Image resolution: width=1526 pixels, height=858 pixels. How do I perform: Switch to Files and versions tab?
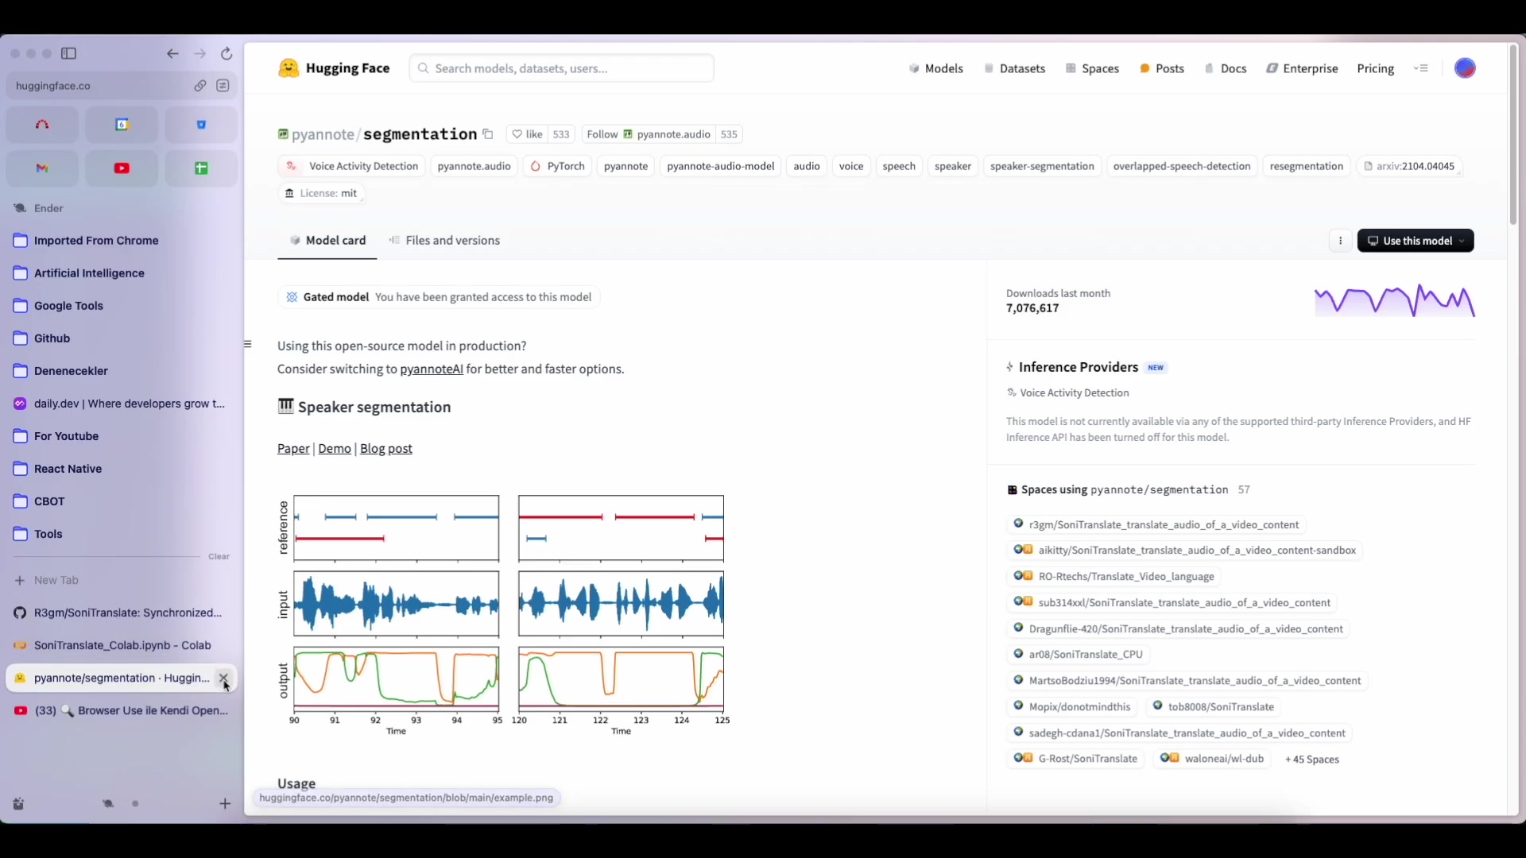coord(444,241)
